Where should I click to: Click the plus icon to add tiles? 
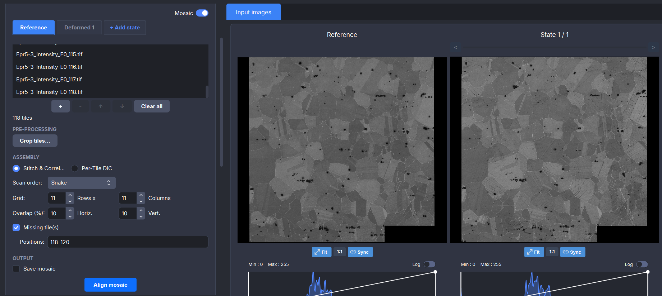coord(60,106)
